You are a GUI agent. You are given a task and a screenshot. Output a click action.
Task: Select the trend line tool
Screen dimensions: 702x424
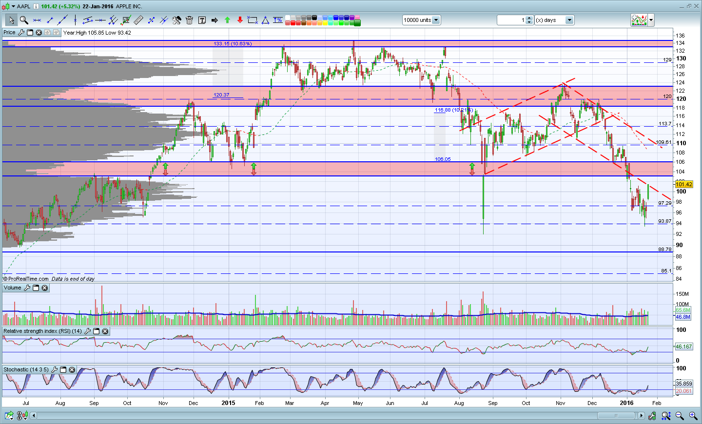pos(62,20)
